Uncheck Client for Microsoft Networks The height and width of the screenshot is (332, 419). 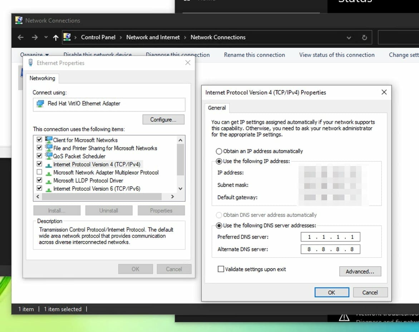[39, 140]
